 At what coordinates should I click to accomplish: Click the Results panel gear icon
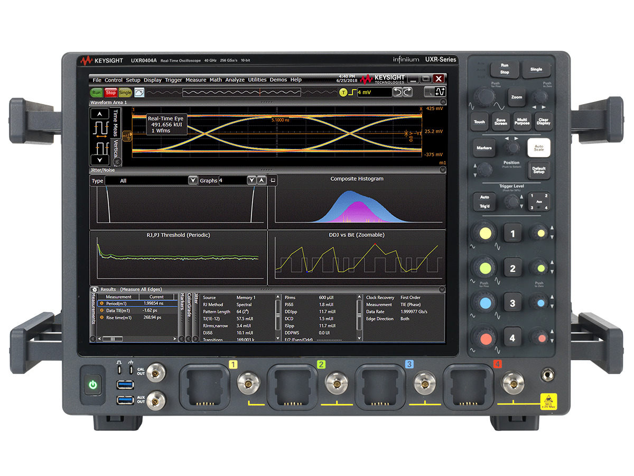click(x=95, y=289)
